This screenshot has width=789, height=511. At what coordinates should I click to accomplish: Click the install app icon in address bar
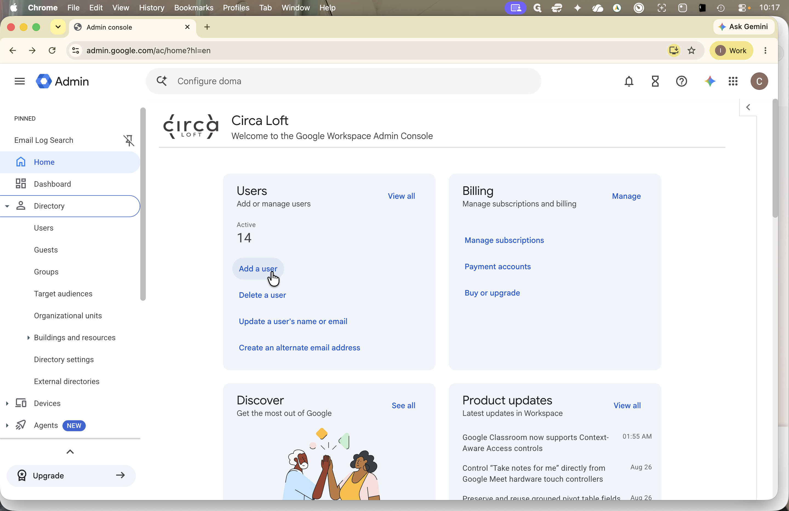674,50
